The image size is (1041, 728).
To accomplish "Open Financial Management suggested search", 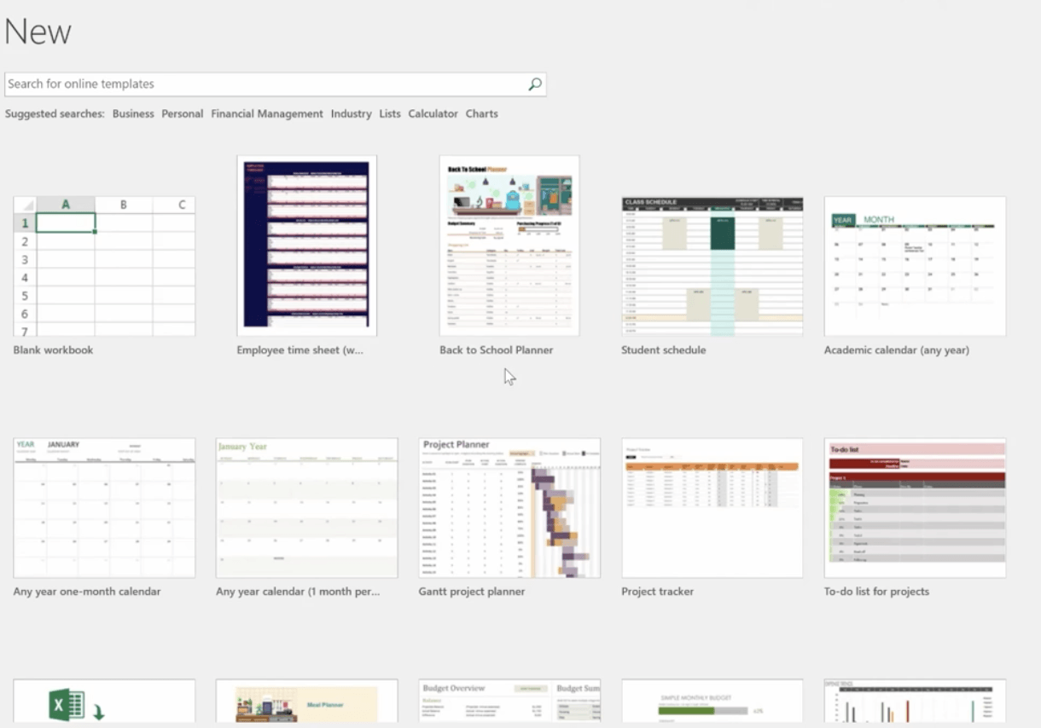I will (x=267, y=113).
